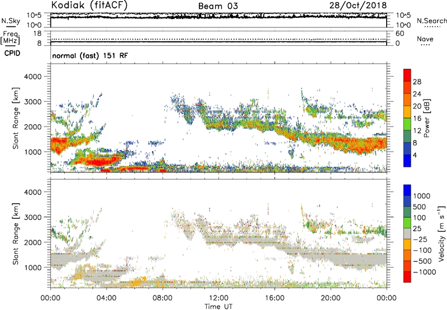The height and width of the screenshot is (310, 447).
Task: Click the Power [dB] color bar label
Action: (426, 118)
